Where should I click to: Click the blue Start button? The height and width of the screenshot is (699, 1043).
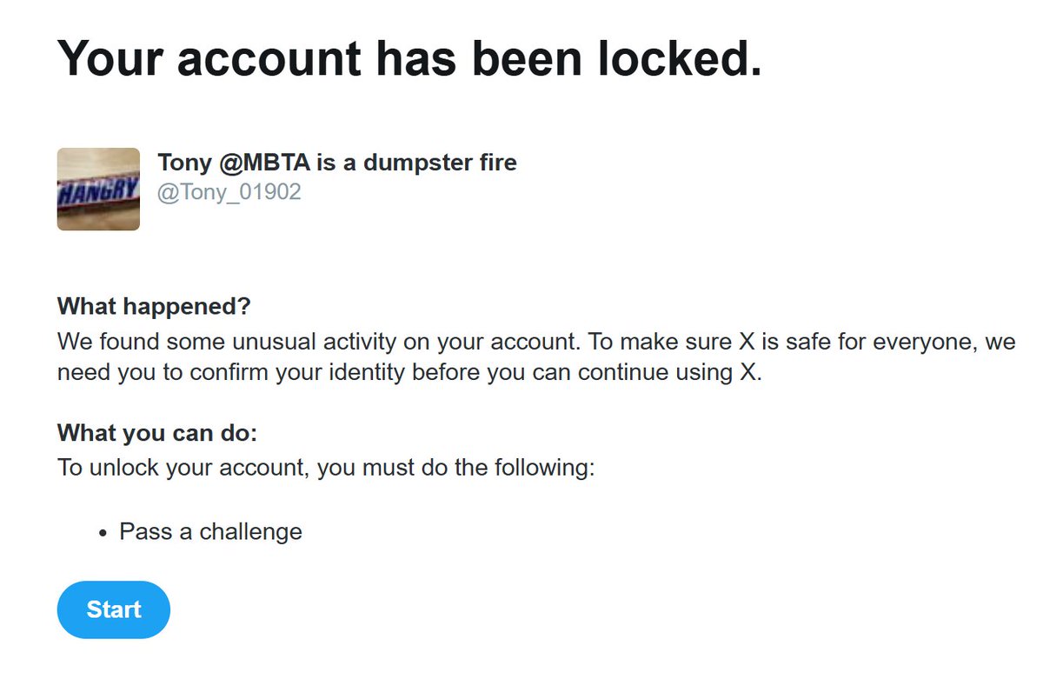[114, 609]
